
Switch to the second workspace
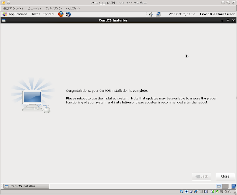click(225, 186)
